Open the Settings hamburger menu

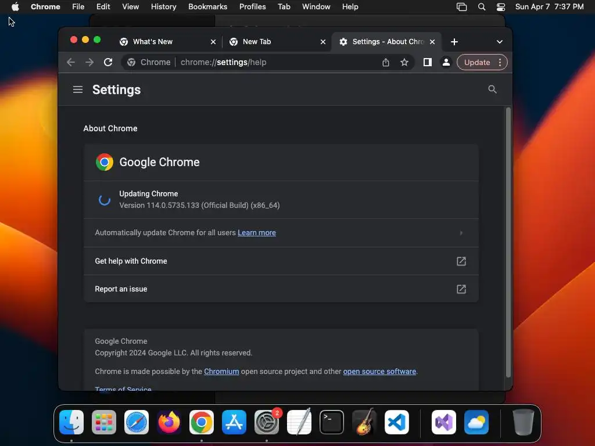pos(78,89)
